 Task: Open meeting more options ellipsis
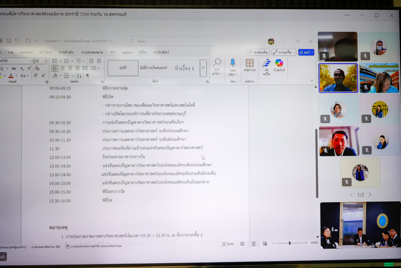[347, 15]
